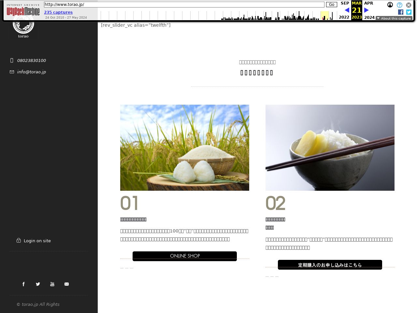
Task: Click the phone icon beside 08023830100
Action: click(x=12, y=60)
